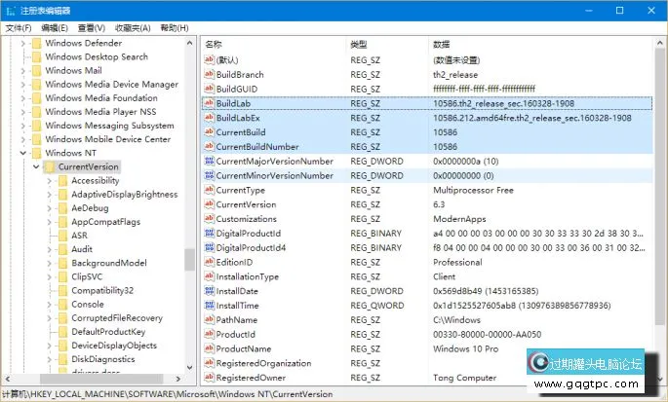Click the DWORD icon next to InstallDate
The width and height of the screenshot is (668, 402).
208,291
